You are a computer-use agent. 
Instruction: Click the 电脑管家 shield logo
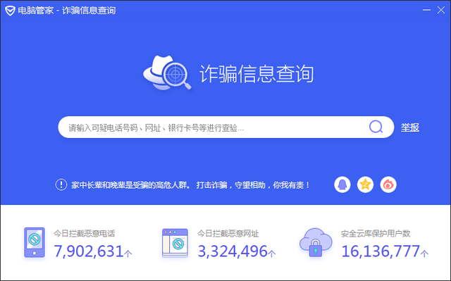coord(10,11)
